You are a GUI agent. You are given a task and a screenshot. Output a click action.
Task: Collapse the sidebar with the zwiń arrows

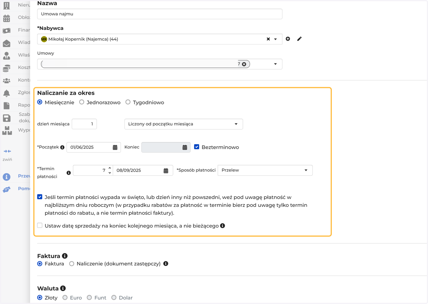7,151
